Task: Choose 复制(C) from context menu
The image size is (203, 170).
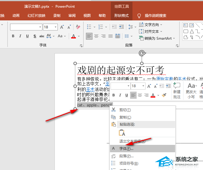Action: [x=143, y=117]
